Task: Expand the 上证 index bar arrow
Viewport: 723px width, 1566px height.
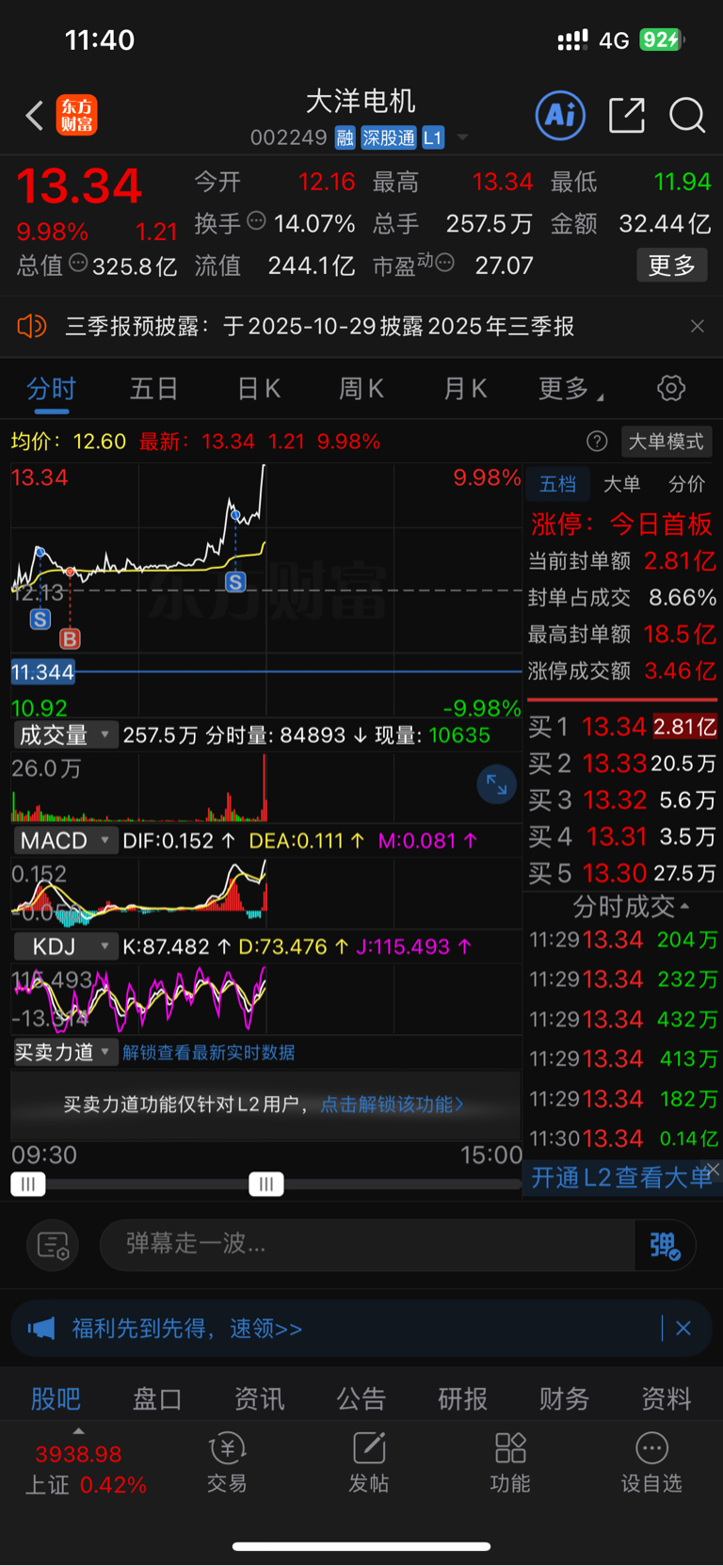Action: pyautogui.click(x=78, y=1431)
